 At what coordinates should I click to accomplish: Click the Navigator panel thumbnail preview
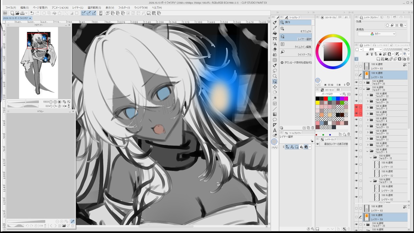[38, 62]
